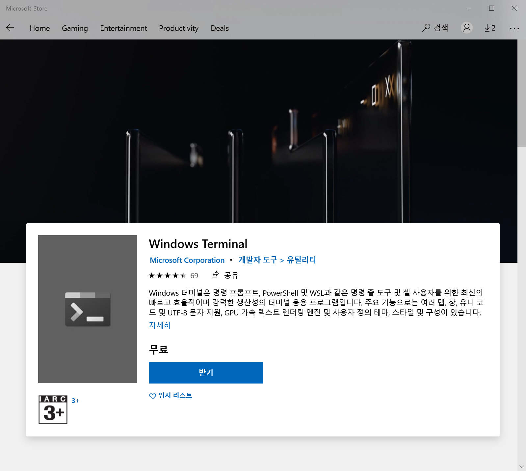Screen dimensions: 526x471
Task: Click the 받기 get button
Action: point(206,373)
